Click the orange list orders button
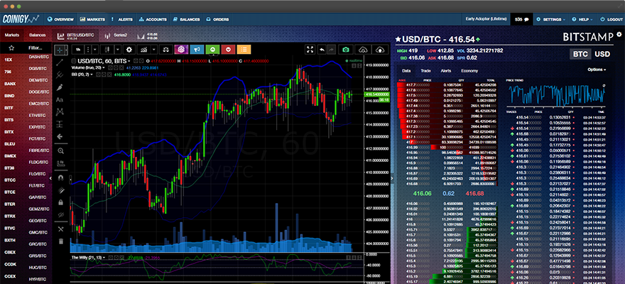 [244, 50]
